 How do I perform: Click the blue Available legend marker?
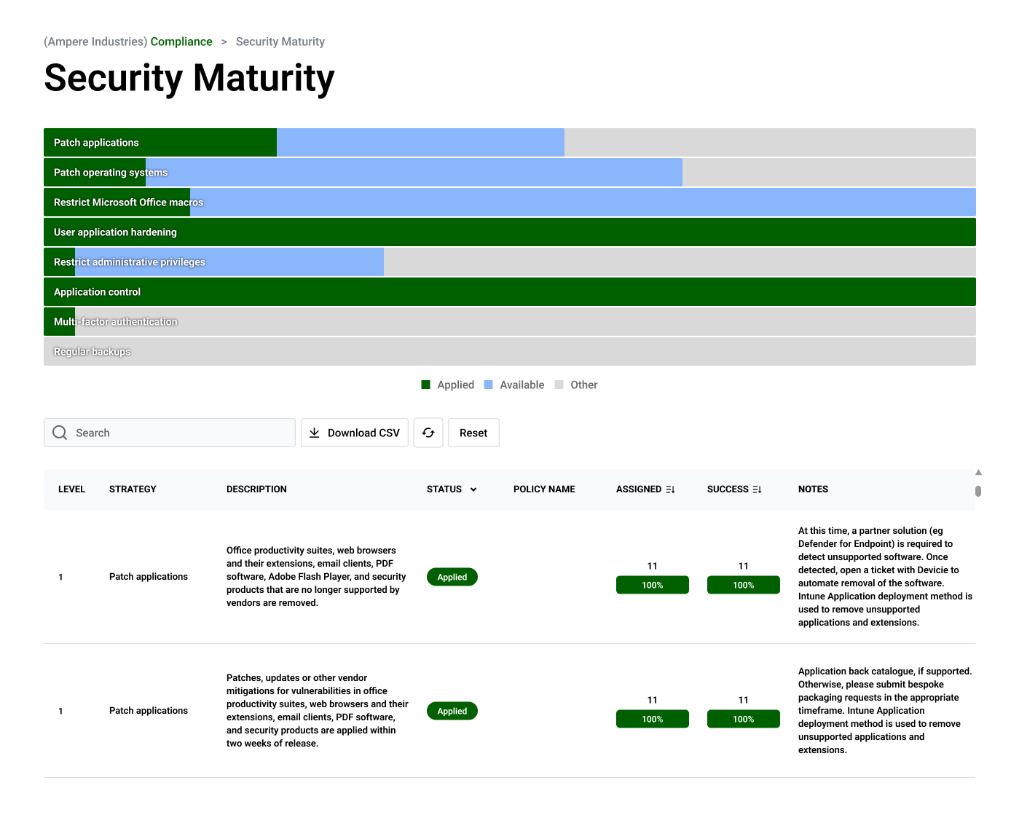coord(487,384)
